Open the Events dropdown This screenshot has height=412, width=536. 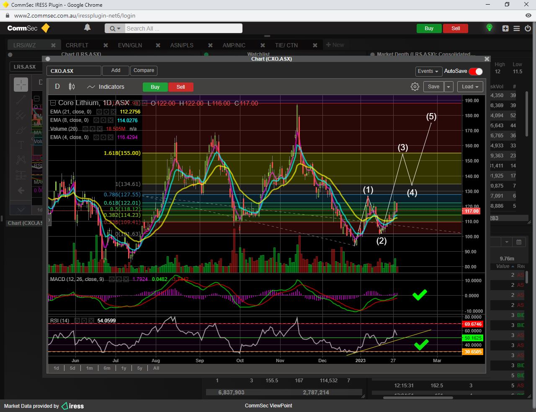tap(428, 71)
